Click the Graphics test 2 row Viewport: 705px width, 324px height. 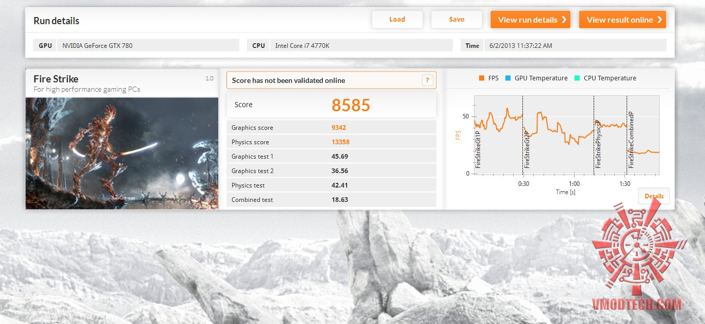click(331, 171)
